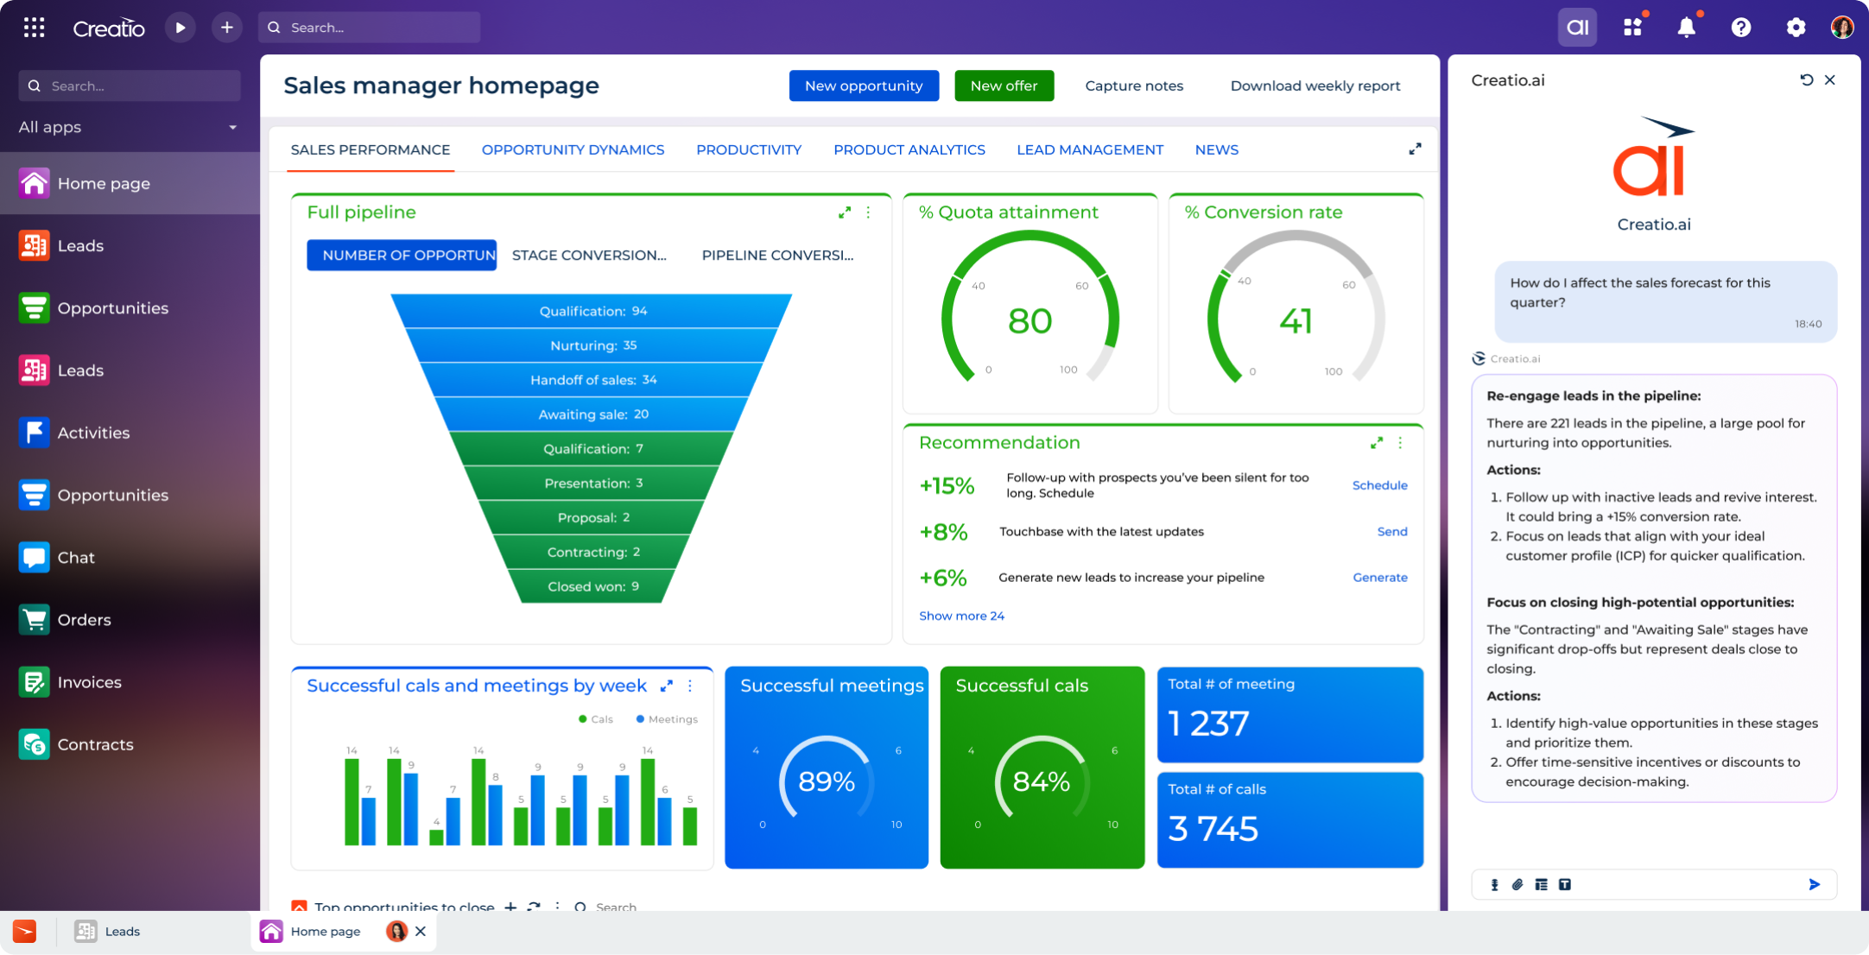Open the Creatio.ai assistant from the top bar

[1577, 27]
